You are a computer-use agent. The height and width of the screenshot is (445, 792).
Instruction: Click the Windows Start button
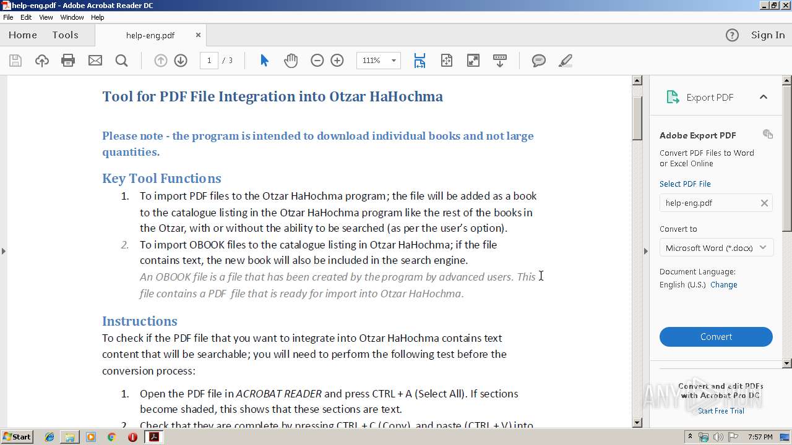point(17,437)
